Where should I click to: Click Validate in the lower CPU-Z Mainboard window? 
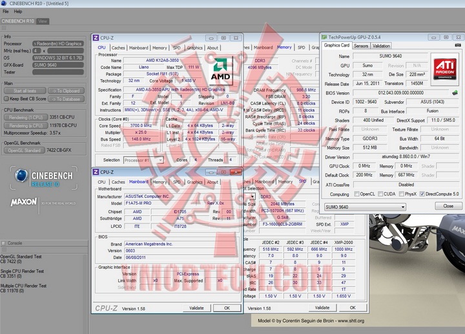(x=196, y=308)
